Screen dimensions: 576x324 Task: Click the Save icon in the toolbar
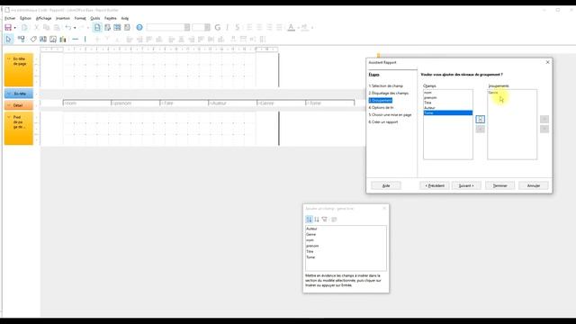click(8, 28)
